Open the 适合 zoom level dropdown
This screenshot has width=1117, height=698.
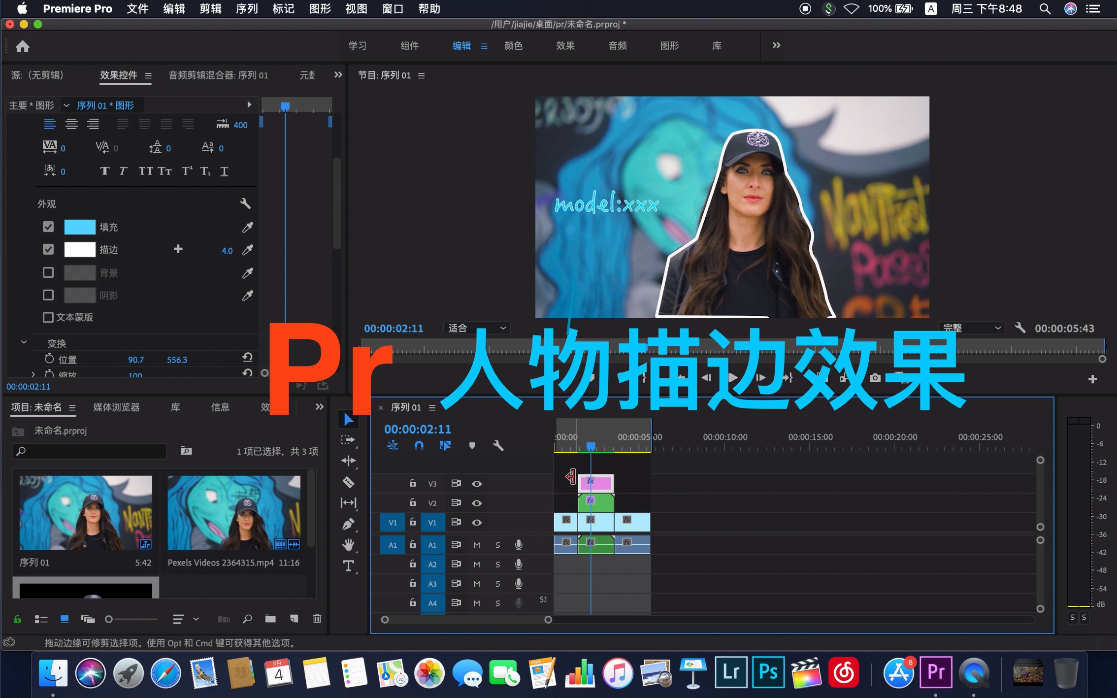[x=475, y=328]
